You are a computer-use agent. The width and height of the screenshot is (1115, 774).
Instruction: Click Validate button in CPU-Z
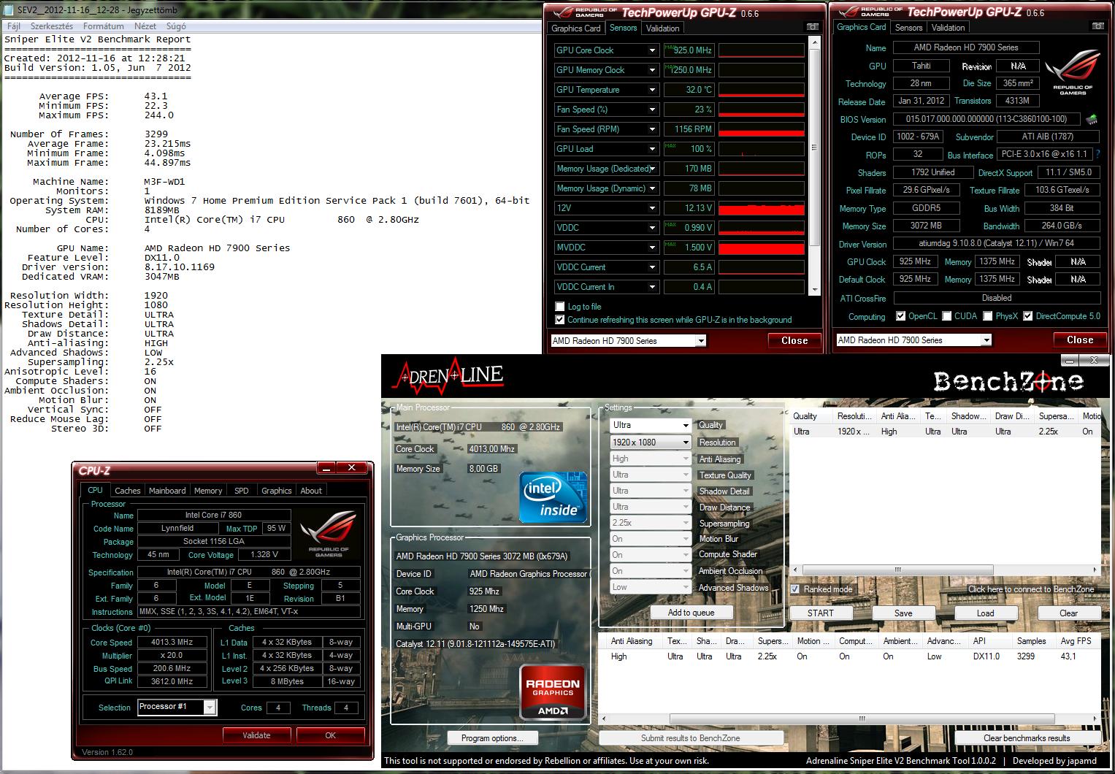pyautogui.click(x=256, y=735)
